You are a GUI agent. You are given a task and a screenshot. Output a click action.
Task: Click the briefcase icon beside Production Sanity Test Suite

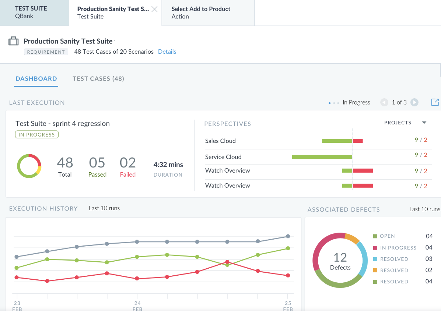[14, 41]
